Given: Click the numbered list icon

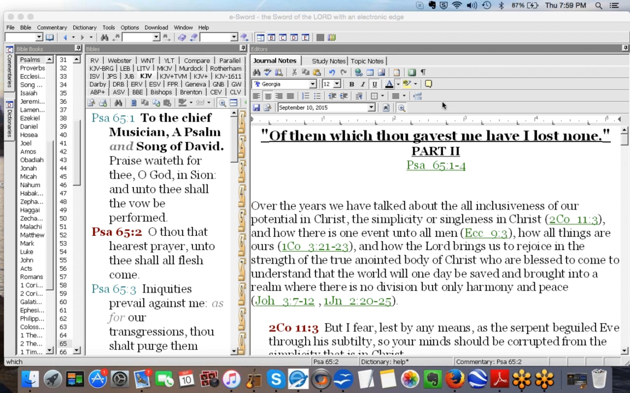Looking at the screenshot, I should pyautogui.click(x=306, y=96).
